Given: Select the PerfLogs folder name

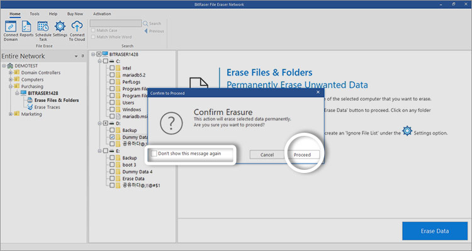Looking at the screenshot, I should tap(132, 82).
